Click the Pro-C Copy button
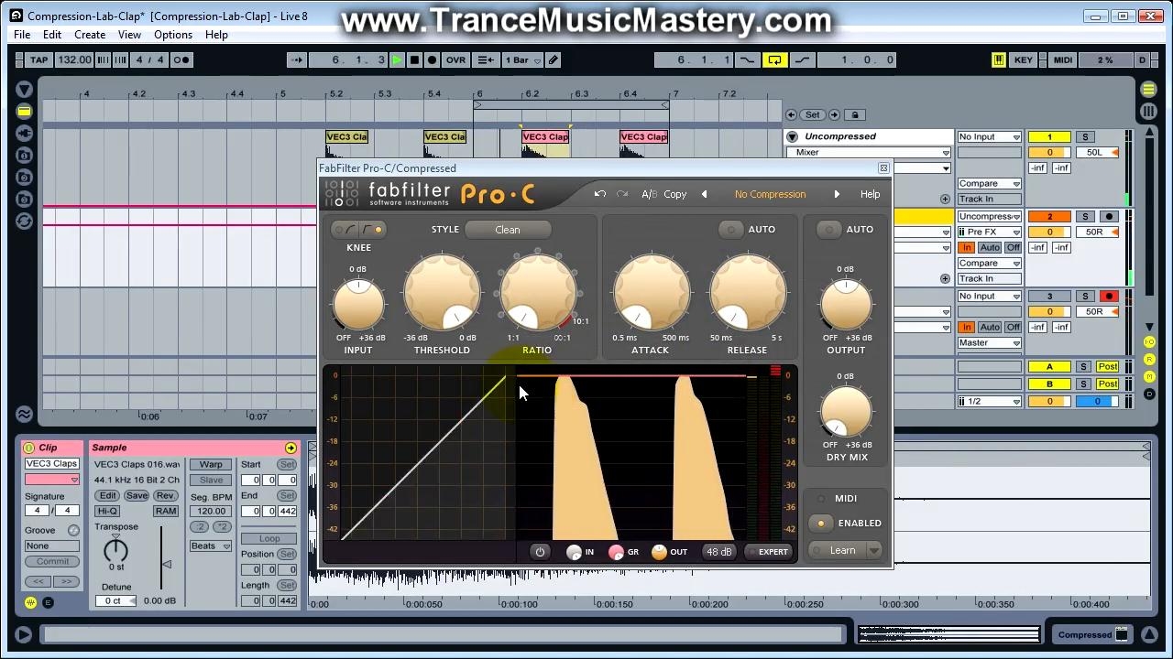 point(675,194)
